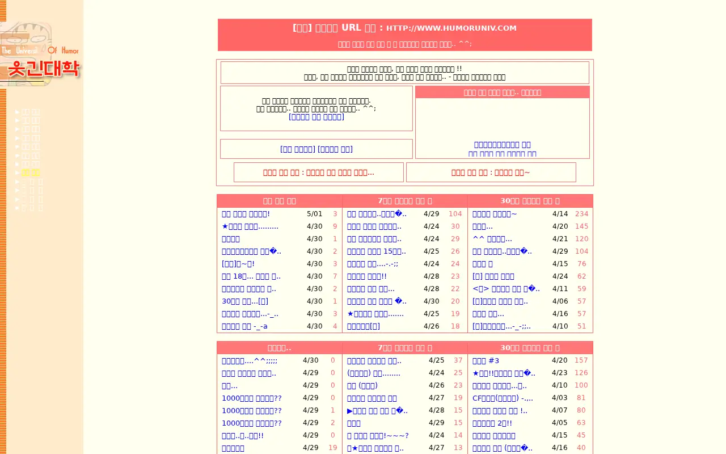Click the pink header of the right notice box

(x=503, y=92)
